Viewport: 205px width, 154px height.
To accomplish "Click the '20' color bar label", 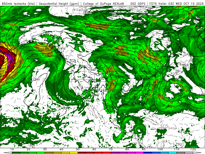I will point(28,149).
